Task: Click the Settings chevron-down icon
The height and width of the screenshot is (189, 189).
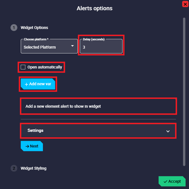Action: click(168, 131)
